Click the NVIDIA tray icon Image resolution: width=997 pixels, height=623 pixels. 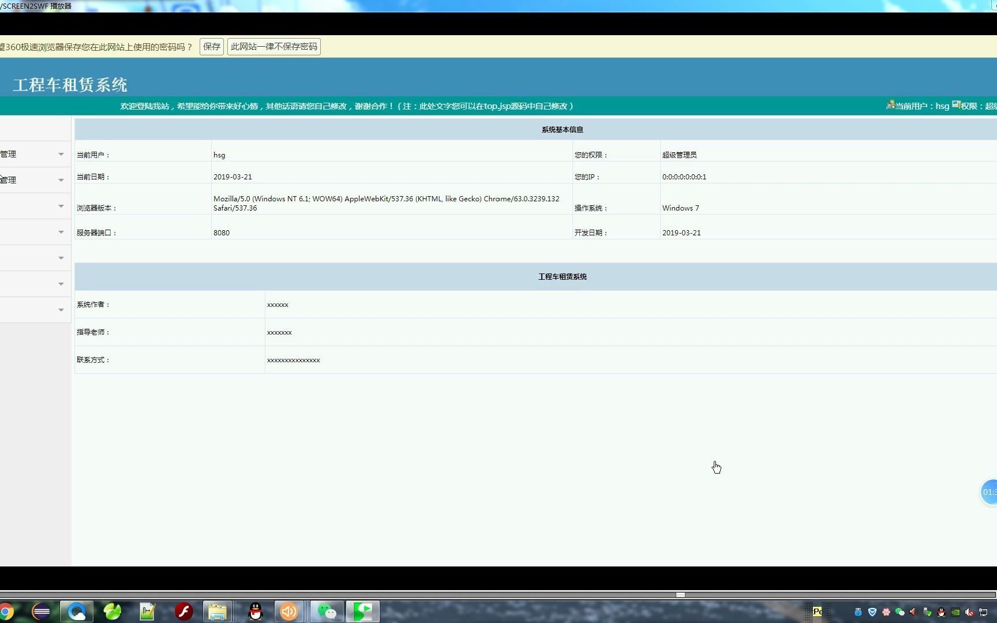(955, 612)
